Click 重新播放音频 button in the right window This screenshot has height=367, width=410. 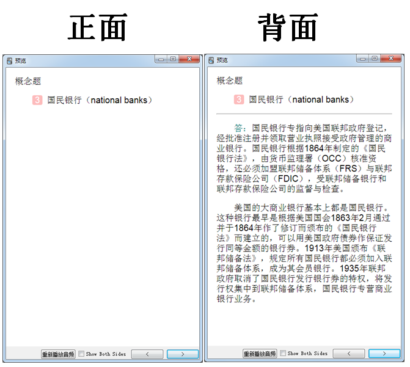pos(260,354)
